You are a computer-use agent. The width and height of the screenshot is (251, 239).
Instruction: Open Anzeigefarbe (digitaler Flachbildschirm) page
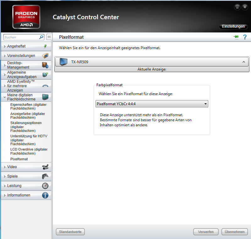click(28, 116)
